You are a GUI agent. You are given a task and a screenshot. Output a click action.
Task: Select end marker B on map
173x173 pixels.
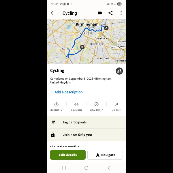pos(82,47)
